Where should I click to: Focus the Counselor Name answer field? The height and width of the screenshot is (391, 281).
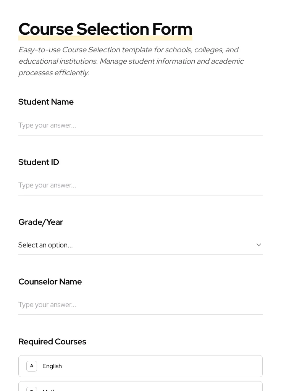point(140,305)
